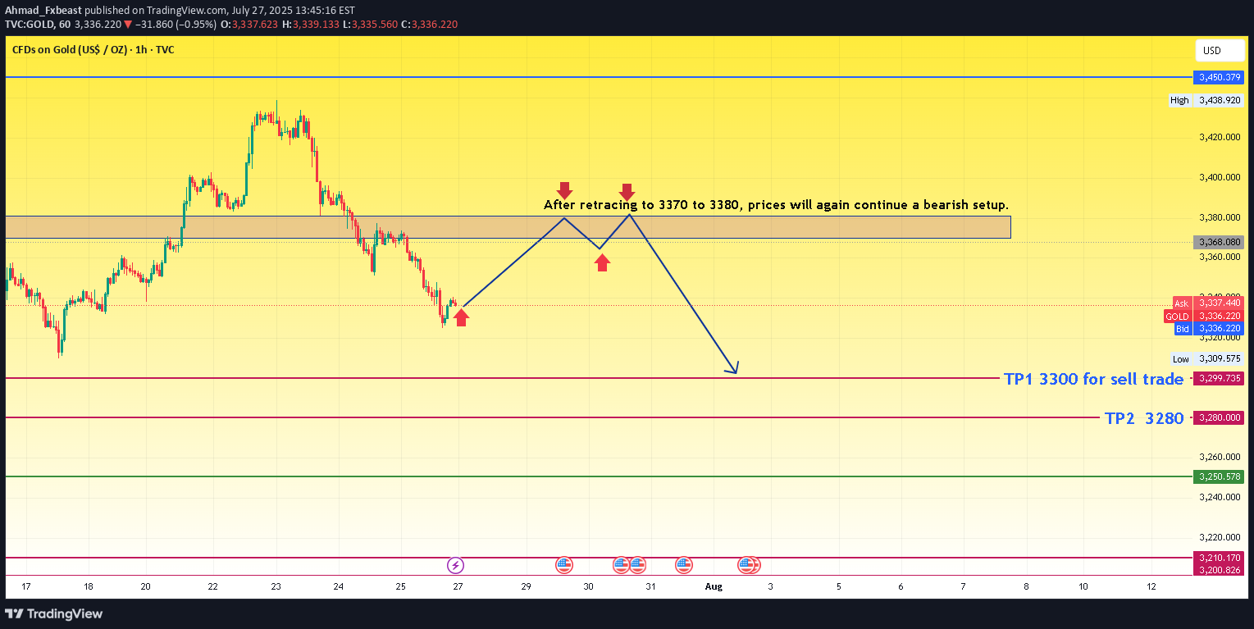The height and width of the screenshot is (629, 1254).
Task: Click the GOLD 3,336.220 price tag
Action: (x=1204, y=316)
